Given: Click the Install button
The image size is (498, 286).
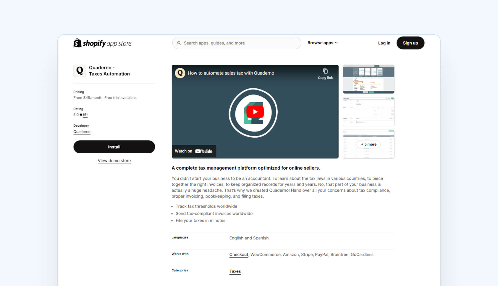Looking at the screenshot, I should (x=114, y=147).
